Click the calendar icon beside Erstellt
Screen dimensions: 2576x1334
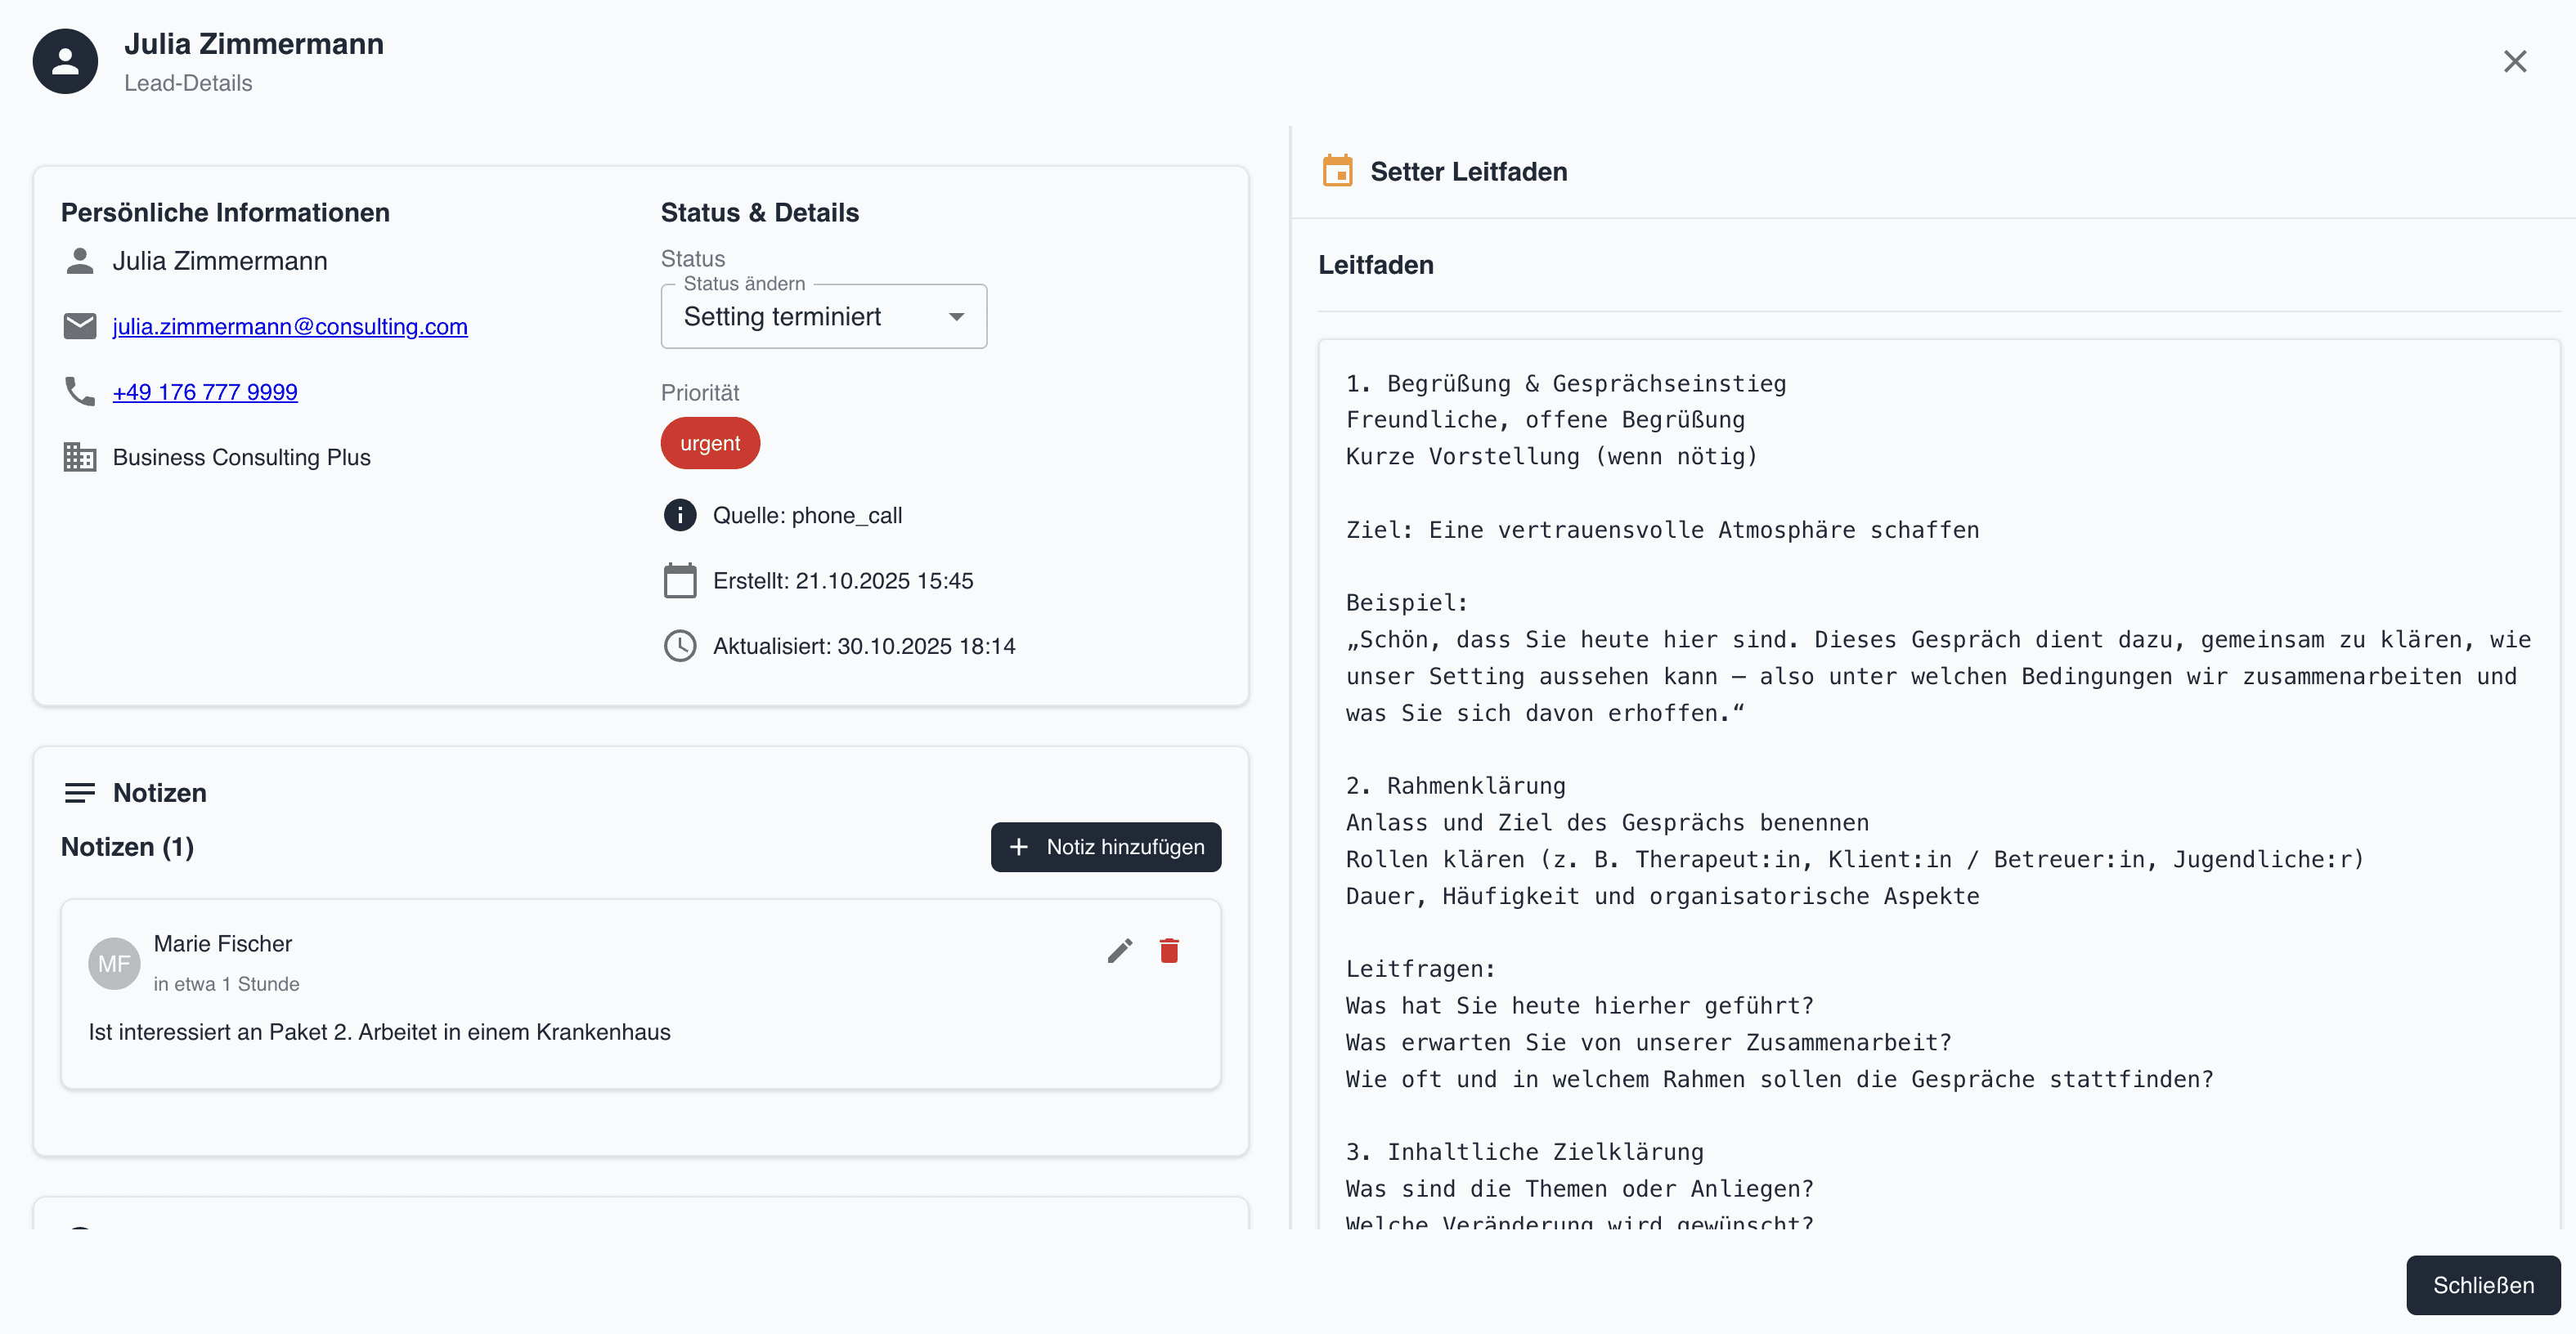tap(680, 580)
